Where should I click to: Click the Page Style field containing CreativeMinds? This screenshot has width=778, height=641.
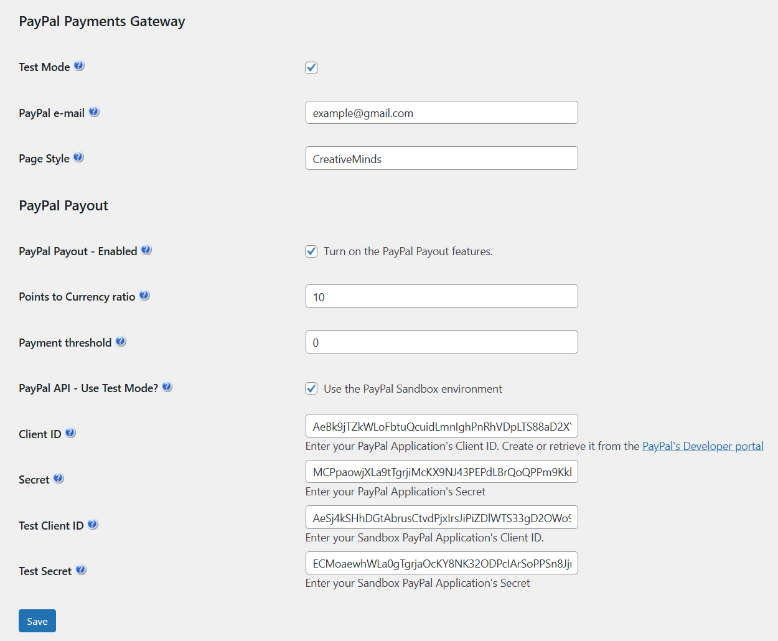[442, 158]
